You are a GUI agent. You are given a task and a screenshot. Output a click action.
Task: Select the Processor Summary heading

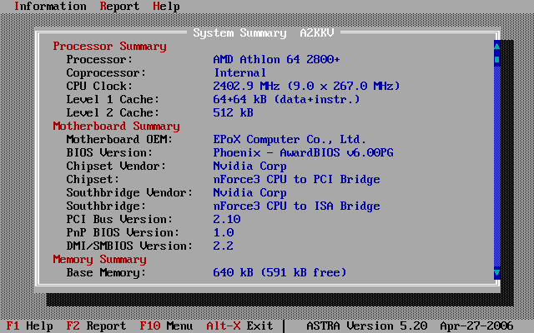109,47
